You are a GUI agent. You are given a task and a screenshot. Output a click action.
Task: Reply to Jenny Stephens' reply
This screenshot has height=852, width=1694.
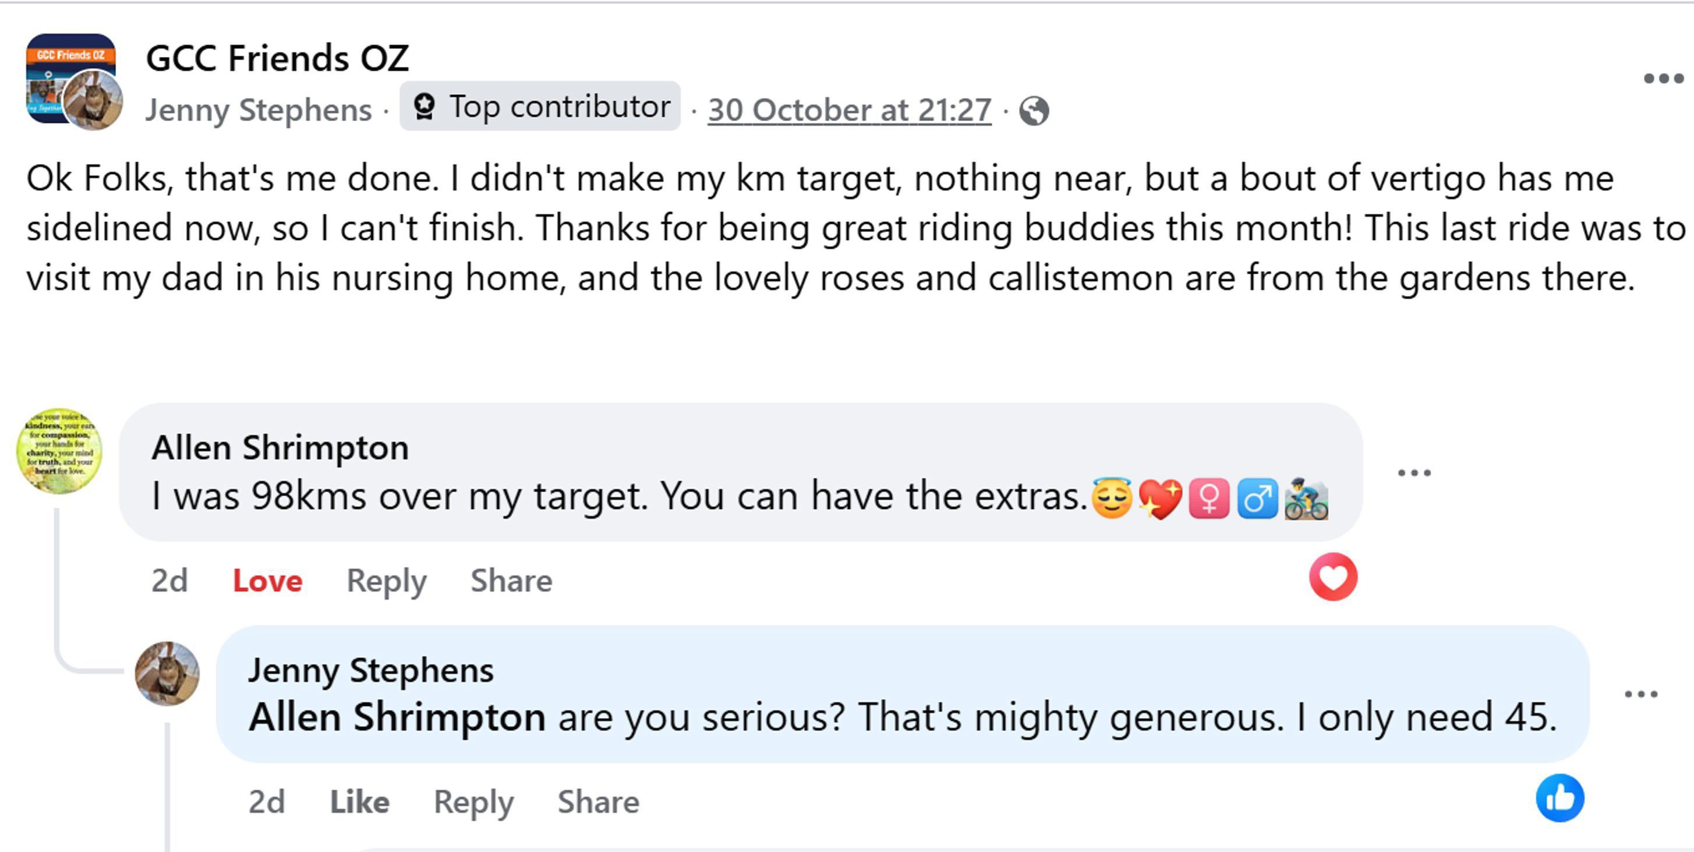[473, 802]
